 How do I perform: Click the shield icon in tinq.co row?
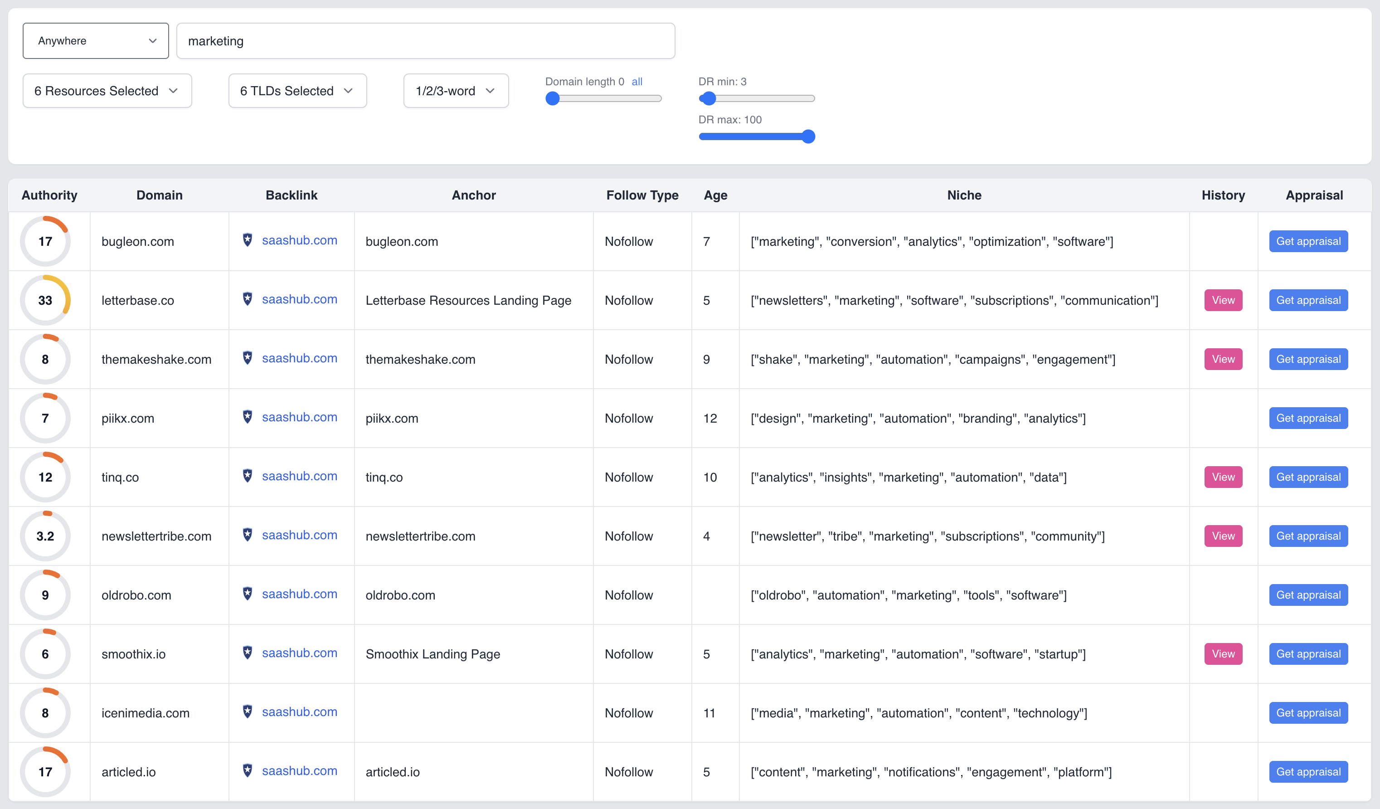pyautogui.click(x=248, y=476)
